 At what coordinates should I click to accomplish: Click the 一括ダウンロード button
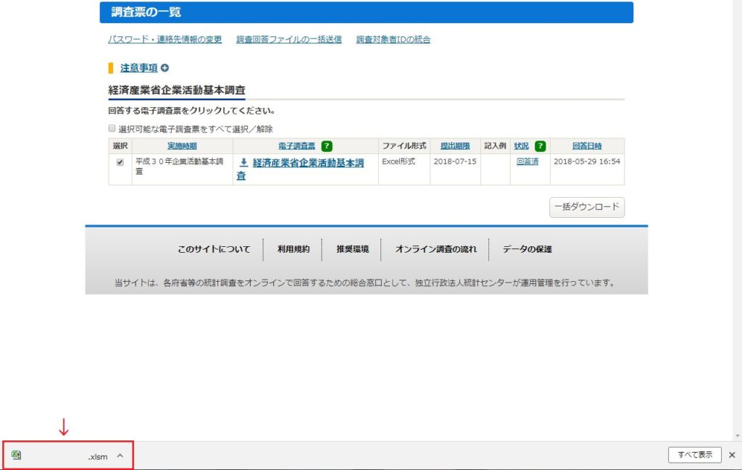pos(586,207)
